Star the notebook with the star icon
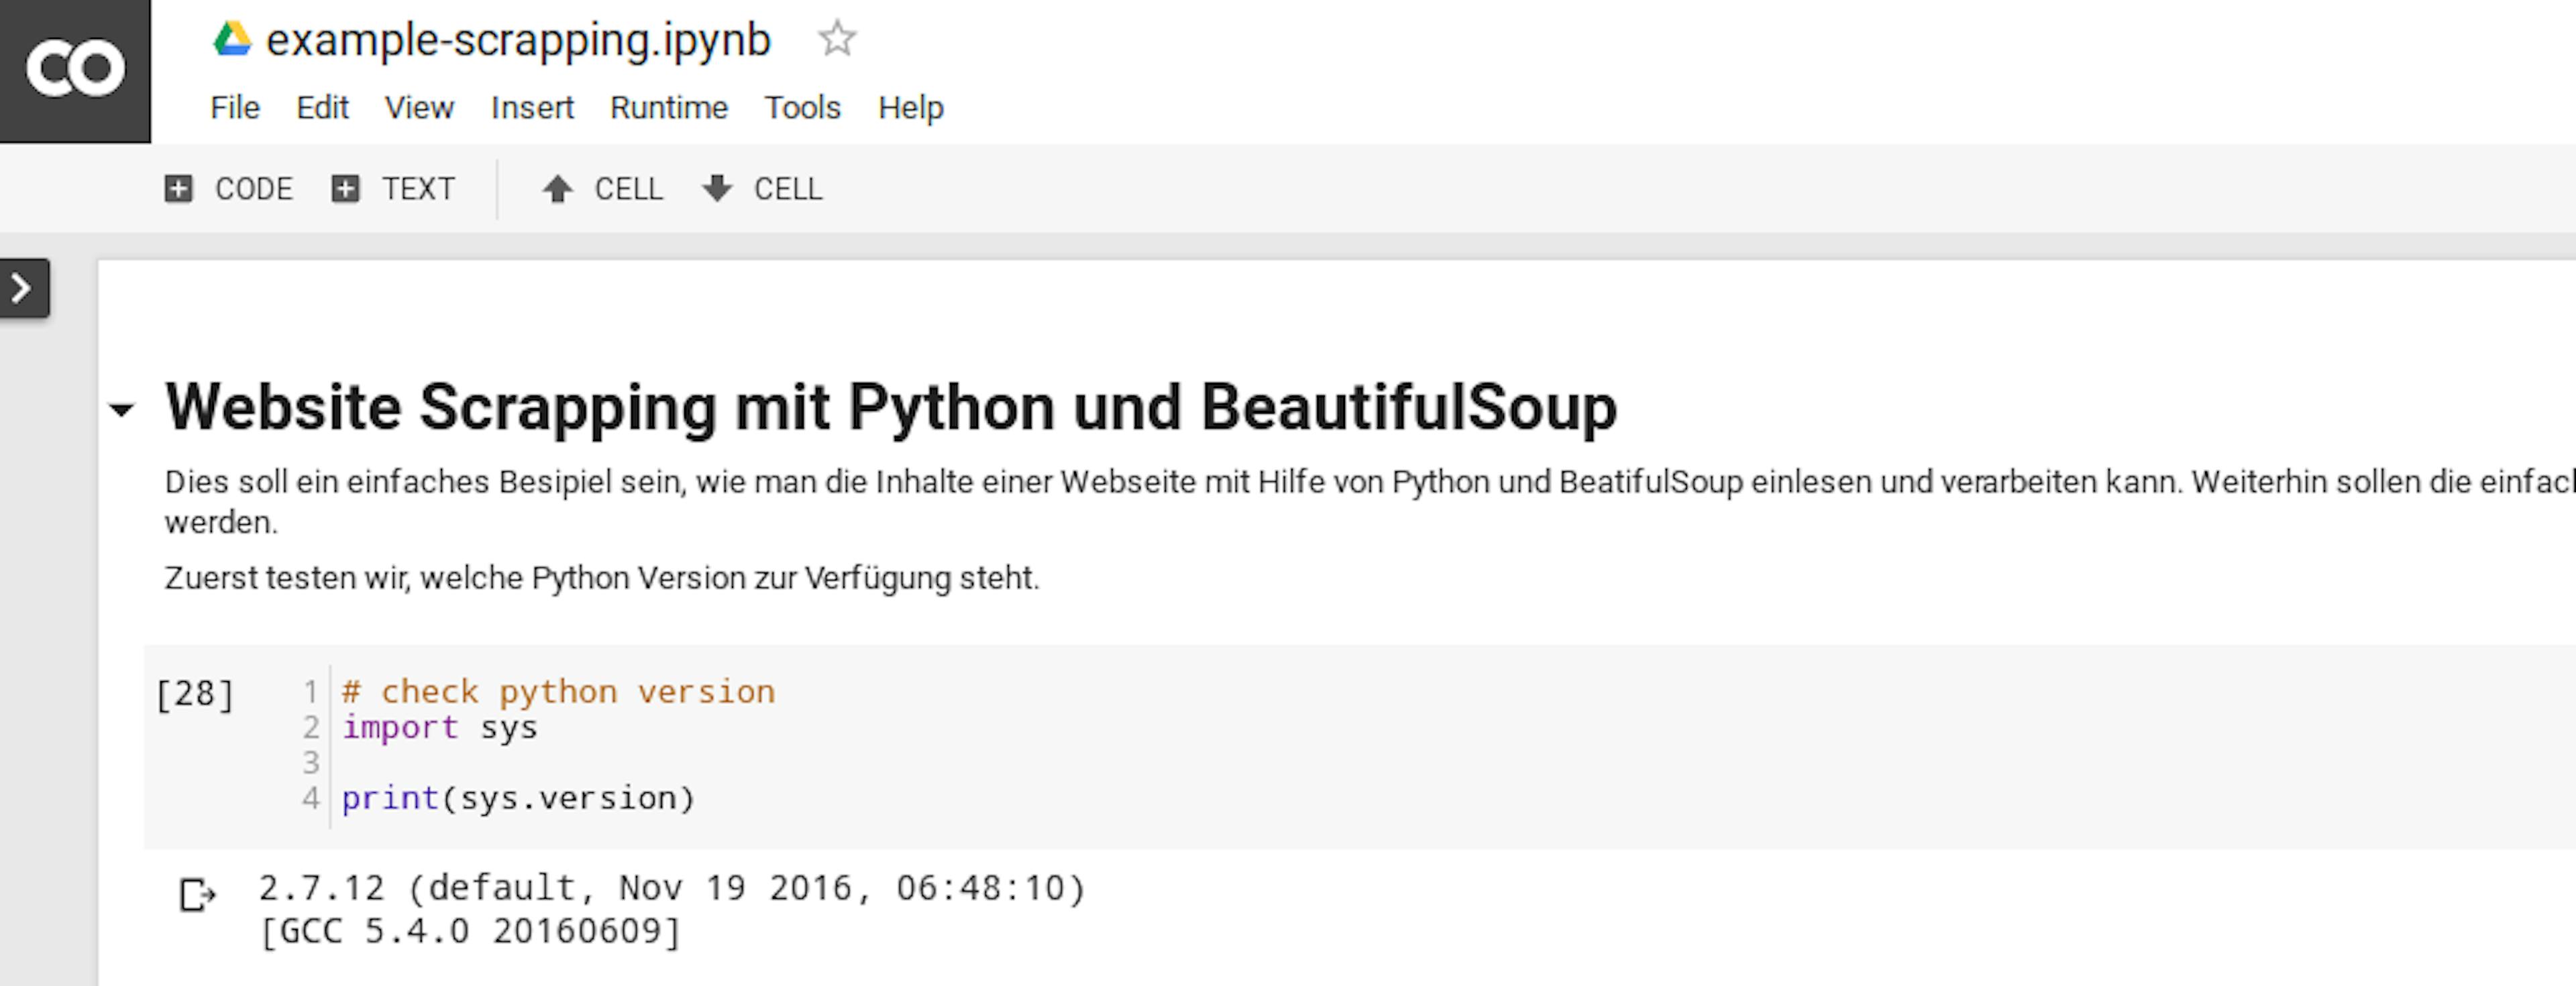Image resolution: width=2576 pixels, height=986 pixels. 837,40
